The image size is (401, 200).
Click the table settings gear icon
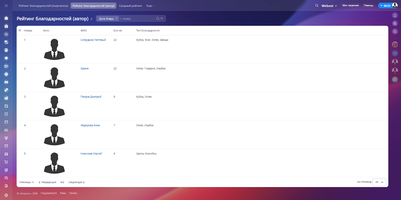(20, 30)
